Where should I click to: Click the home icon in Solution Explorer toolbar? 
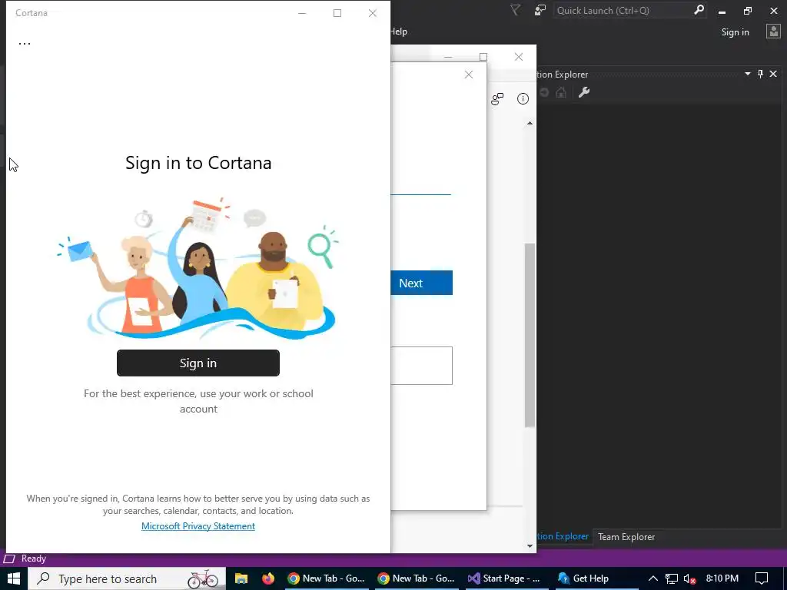pyautogui.click(x=561, y=92)
